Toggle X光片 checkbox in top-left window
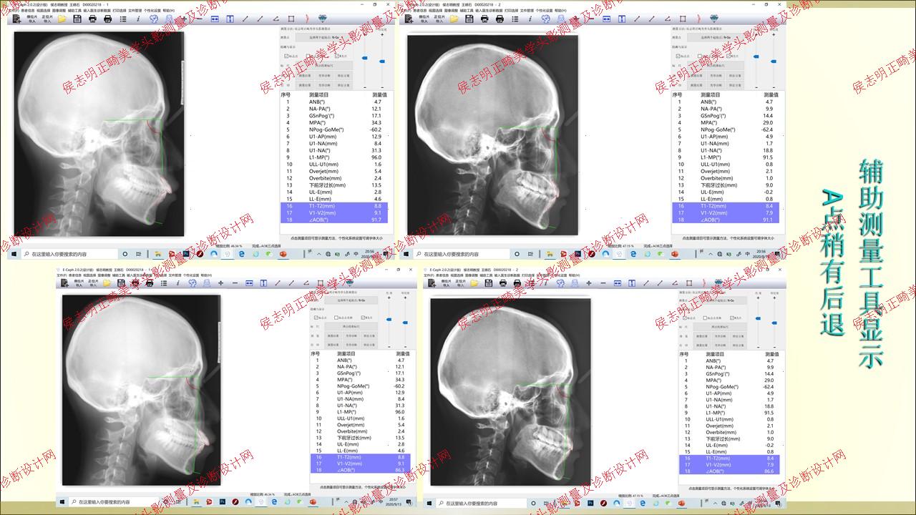This screenshot has height=515, width=916. (337, 56)
